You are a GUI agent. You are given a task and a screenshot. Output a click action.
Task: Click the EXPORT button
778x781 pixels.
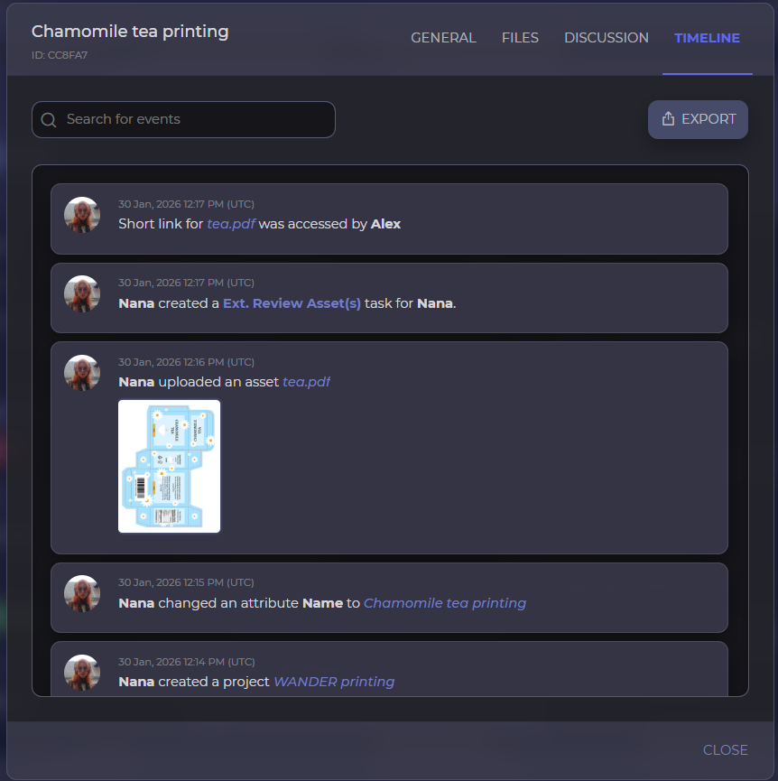pyautogui.click(x=698, y=118)
